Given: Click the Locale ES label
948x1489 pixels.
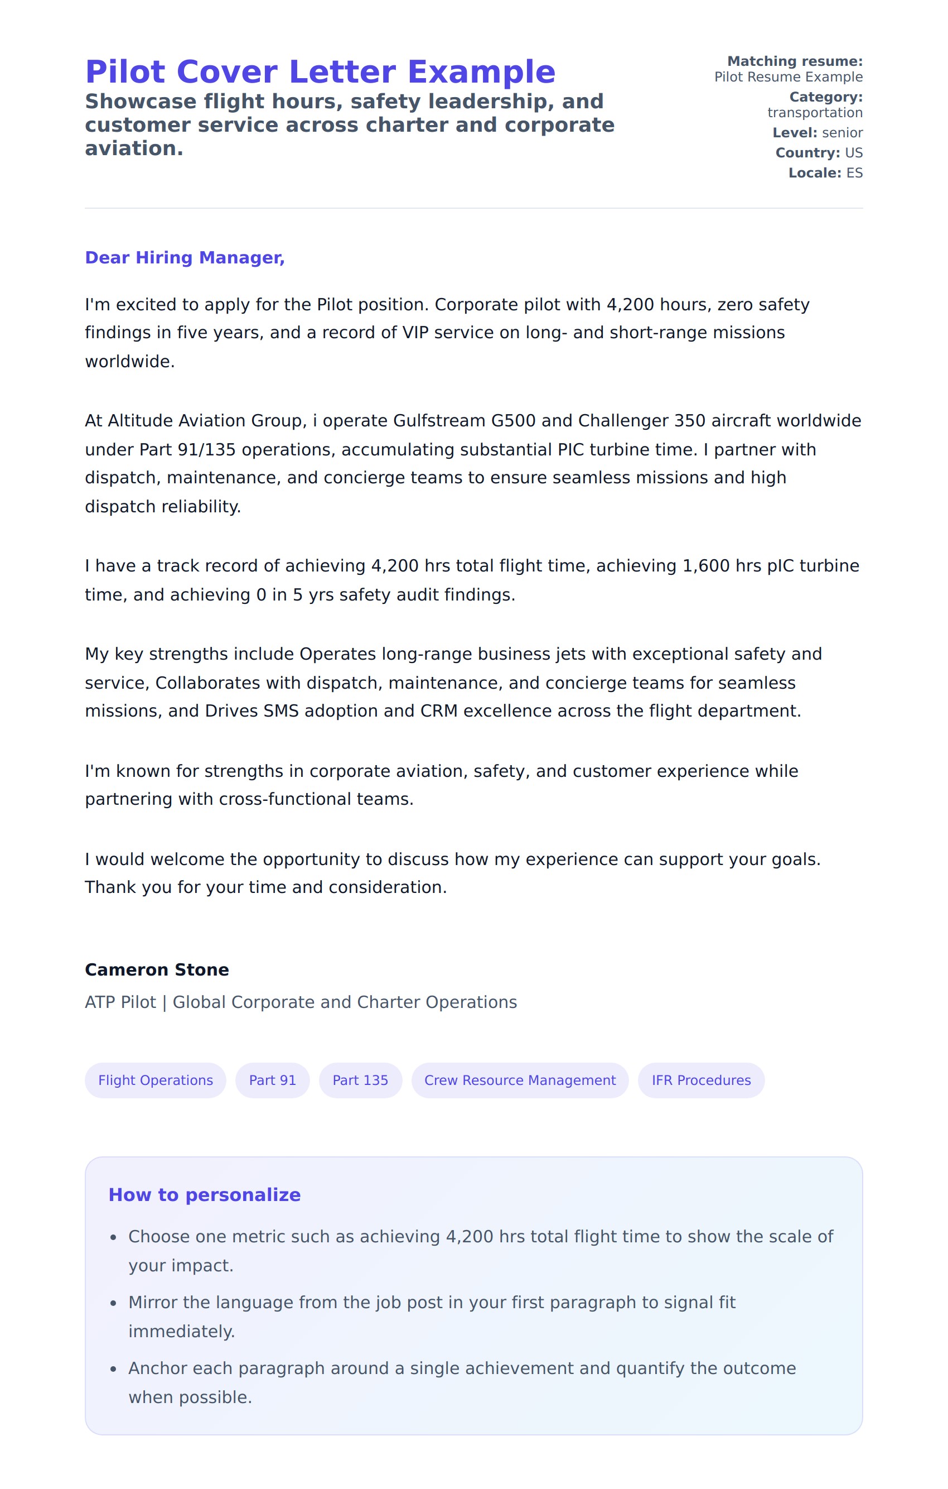Looking at the screenshot, I should (825, 173).
